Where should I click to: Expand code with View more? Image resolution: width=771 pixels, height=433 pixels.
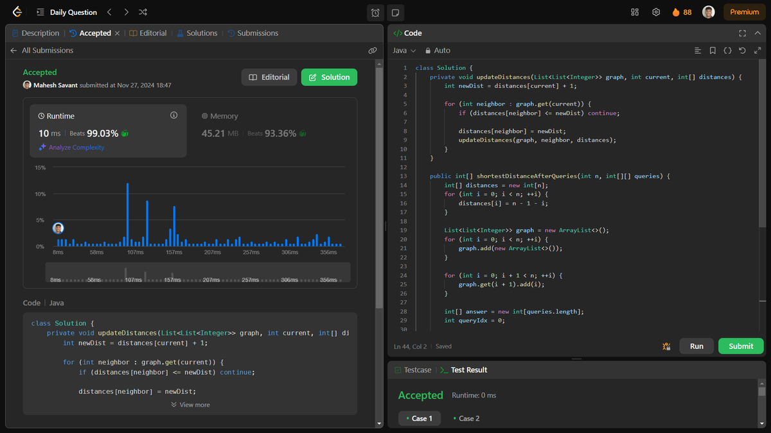click(190, 405)
